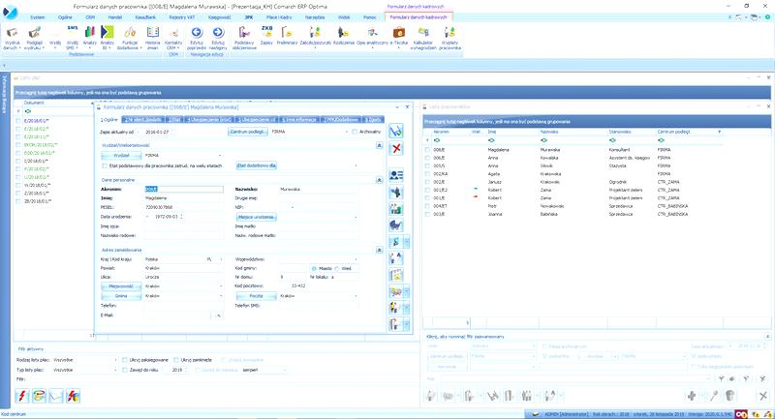Open the Wydział FIRMA dropdown arrow
The width and height of the screenshot is (775, 419).
(x=220, y=156)
